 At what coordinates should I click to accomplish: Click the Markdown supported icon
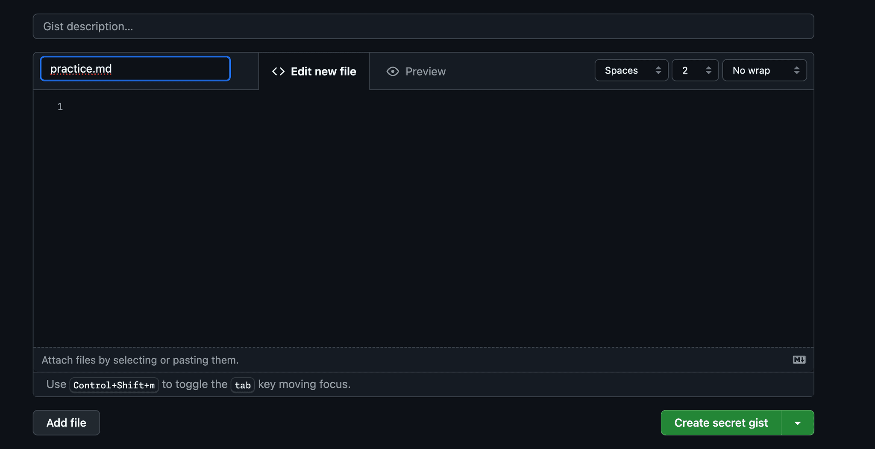pyautogui.click(x=799, y=360)
